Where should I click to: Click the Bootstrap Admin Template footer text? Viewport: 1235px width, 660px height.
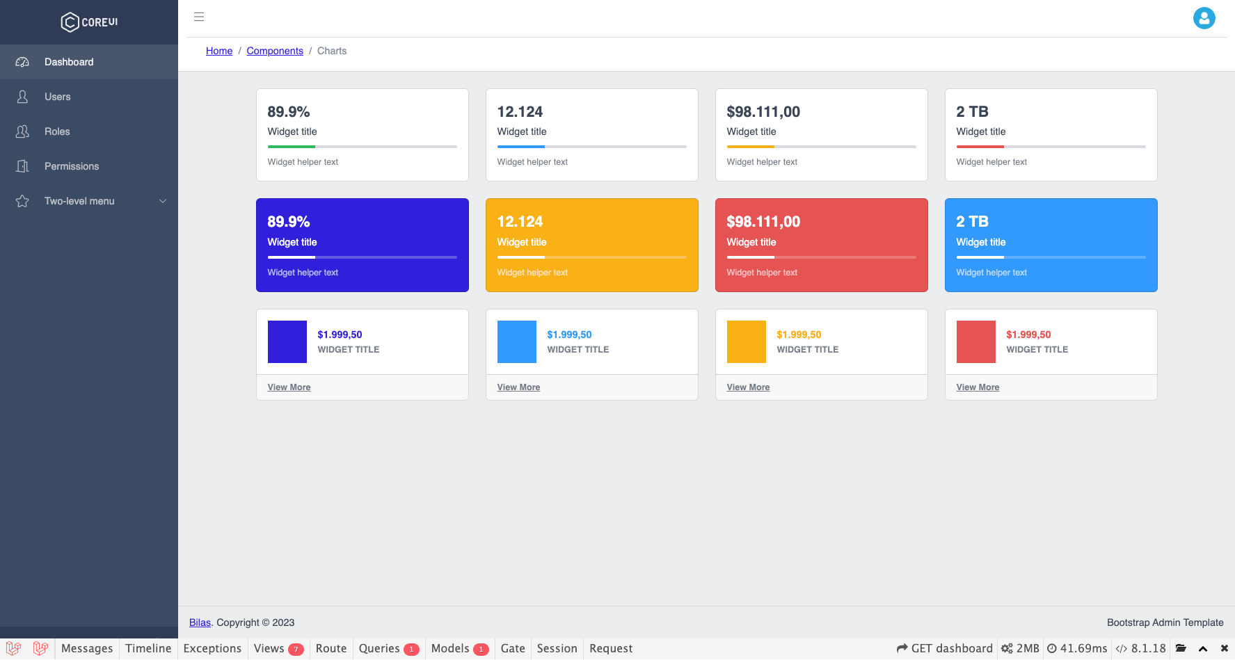(x=1165, y=622)
